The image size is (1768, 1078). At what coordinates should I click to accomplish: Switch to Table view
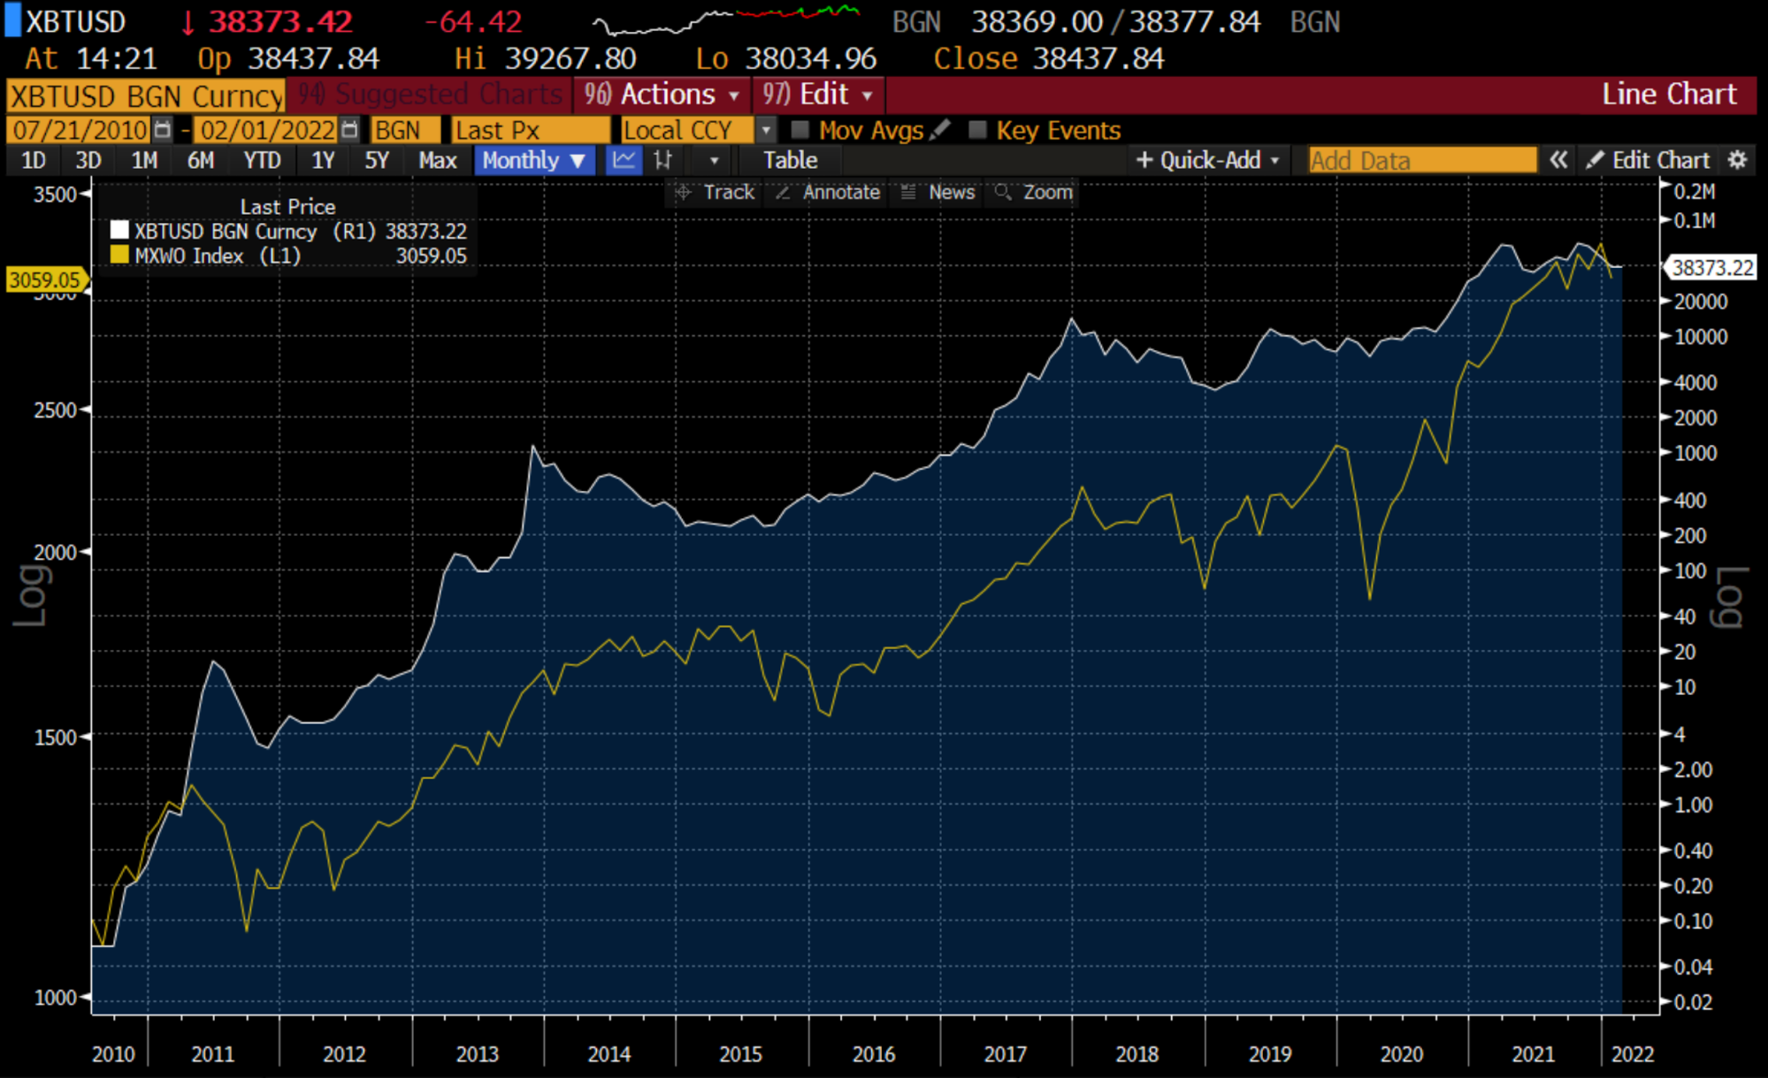click(x=790, y=160)
